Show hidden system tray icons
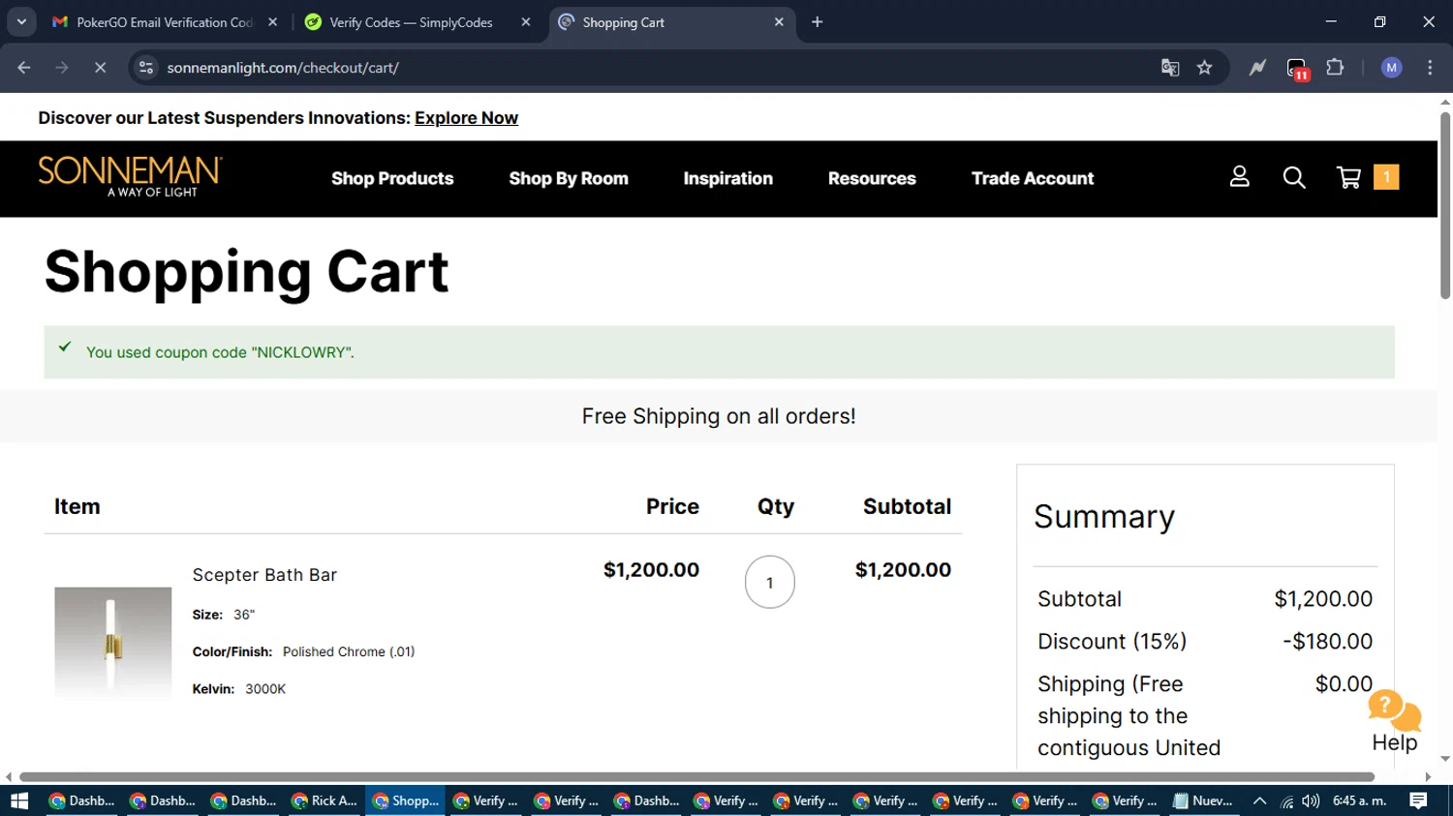Screen dimensions: 1453x816 [1259, 801]
